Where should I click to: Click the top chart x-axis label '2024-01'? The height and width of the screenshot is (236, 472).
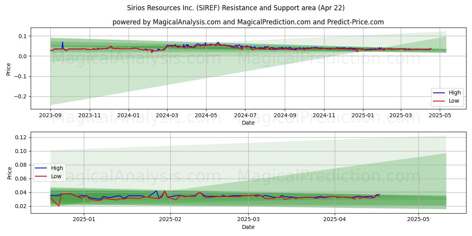[x=129, y=115]
